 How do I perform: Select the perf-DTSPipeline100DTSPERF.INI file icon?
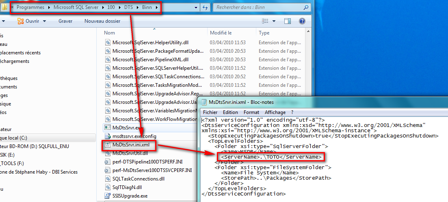point(108,162)
